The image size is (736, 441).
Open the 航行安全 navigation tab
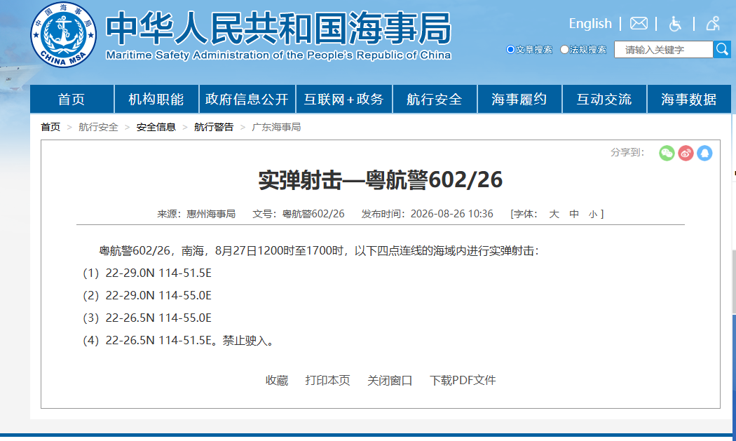[x=434, y=99]
